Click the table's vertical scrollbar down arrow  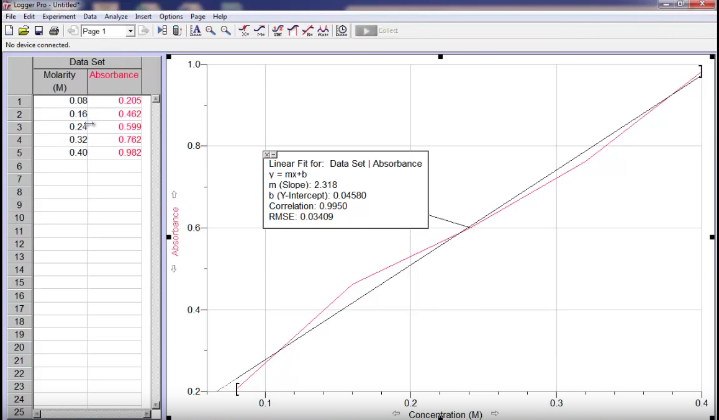[156, 405]
